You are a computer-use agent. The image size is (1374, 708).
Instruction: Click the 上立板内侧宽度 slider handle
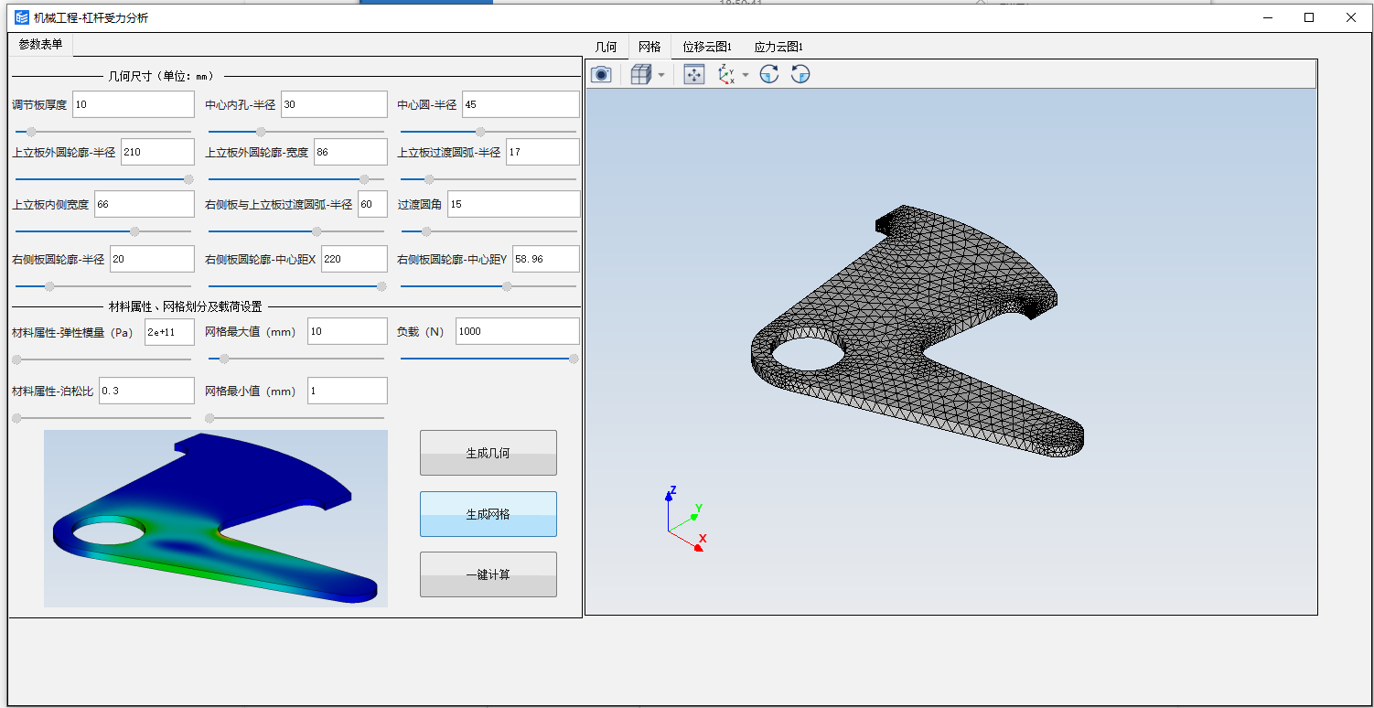coord(135,231)
